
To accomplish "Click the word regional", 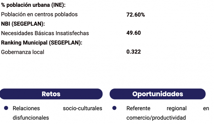I will click(177, 108).
